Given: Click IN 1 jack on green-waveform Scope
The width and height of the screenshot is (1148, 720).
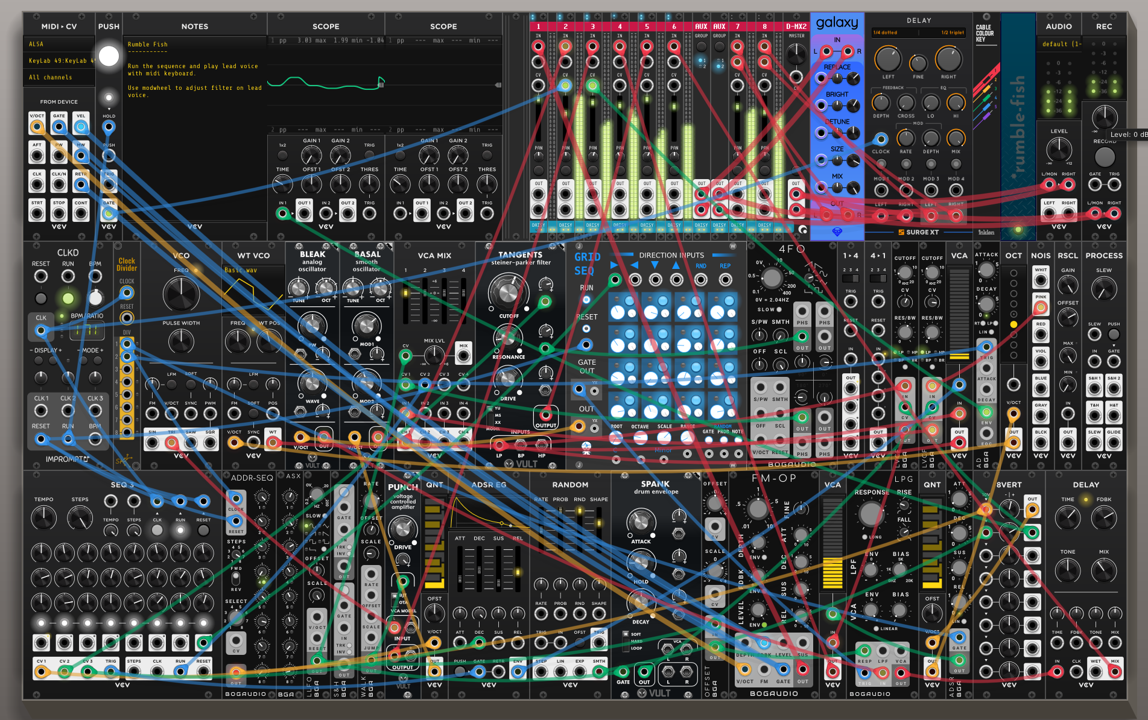Looking at the screenshot, I should coord(282,213).
